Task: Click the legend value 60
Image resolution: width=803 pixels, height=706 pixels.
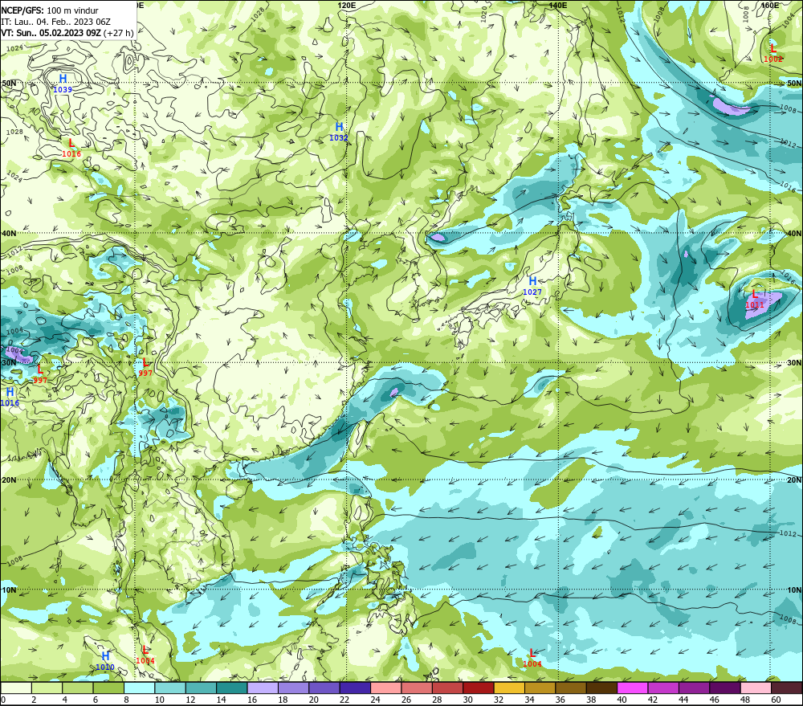Action: pyautogui.click(x=776, y=700)
